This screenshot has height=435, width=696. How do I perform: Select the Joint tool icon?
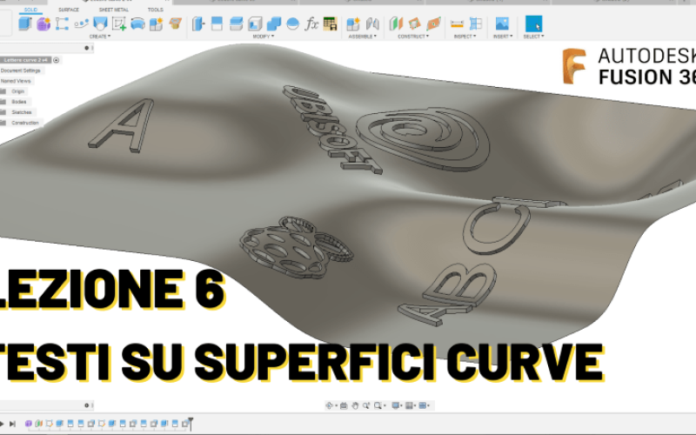[372, 23]
